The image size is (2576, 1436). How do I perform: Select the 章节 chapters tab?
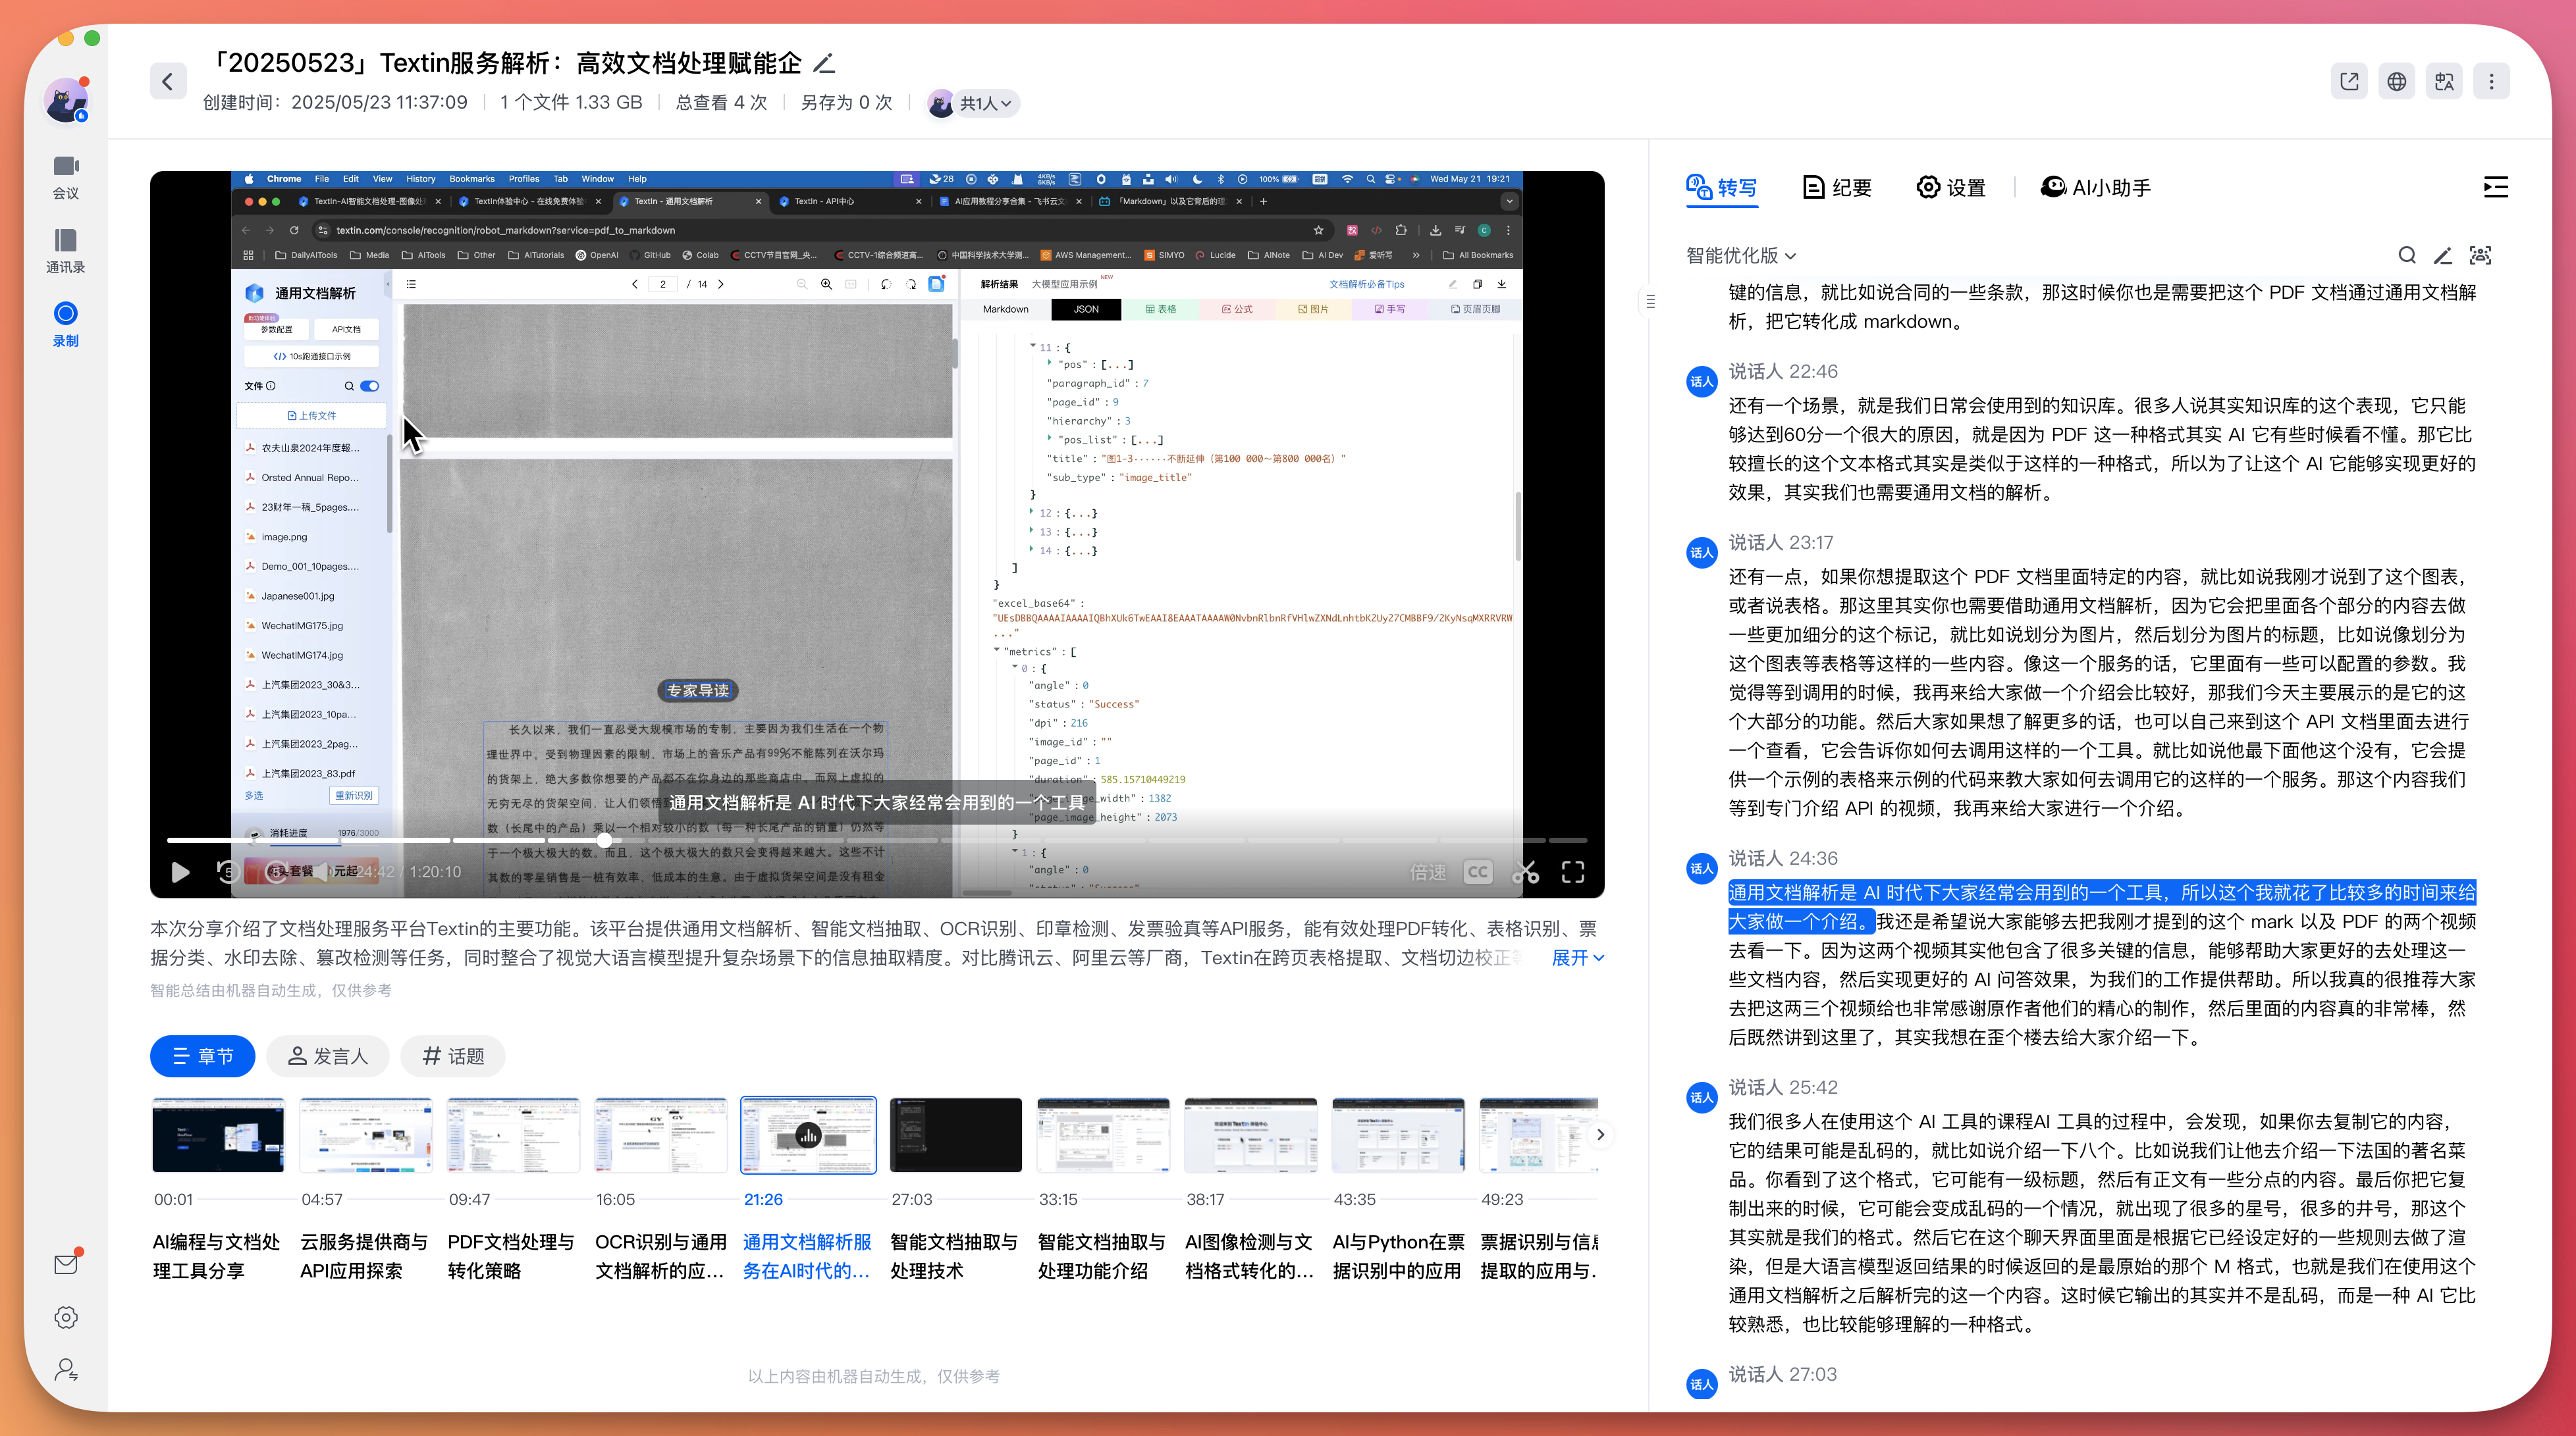pos(203,1056)
